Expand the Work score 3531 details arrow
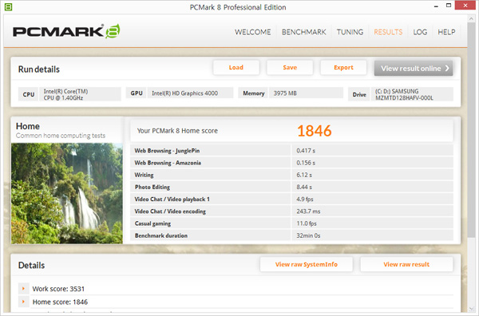Viewport: 479px width, 316px height. coord(23,289)
